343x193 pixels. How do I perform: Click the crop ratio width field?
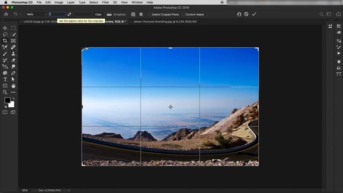[57, 14]
